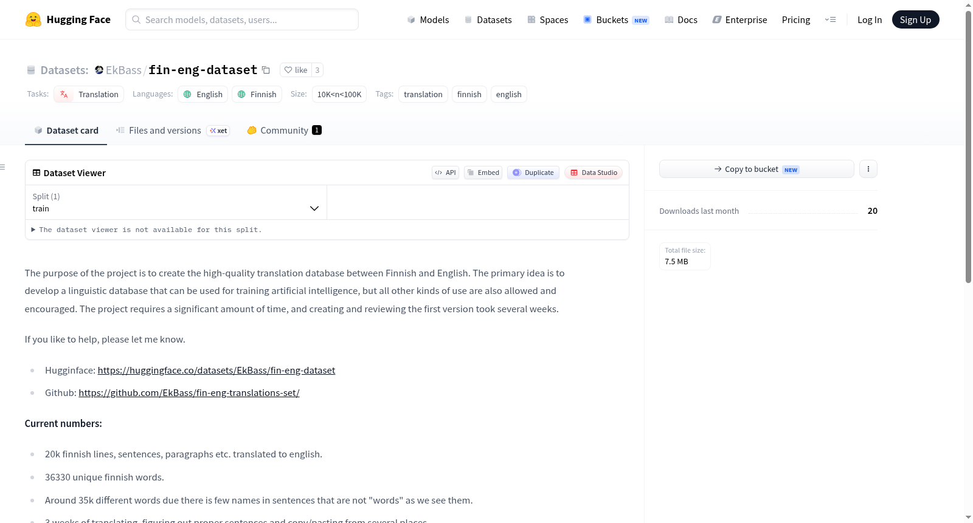Open the Hugging Face dataset URL link
Image resolution: width=973 pixels, height=523 pixels.
(x=216, y=370)
